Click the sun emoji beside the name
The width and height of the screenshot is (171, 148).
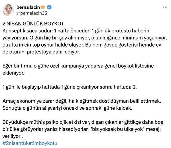click(x=43, y=7)
